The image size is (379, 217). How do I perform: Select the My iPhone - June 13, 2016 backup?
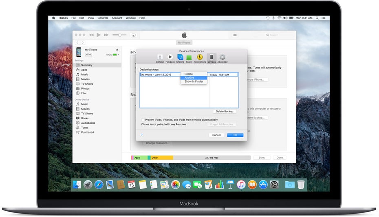click(189, 75)
